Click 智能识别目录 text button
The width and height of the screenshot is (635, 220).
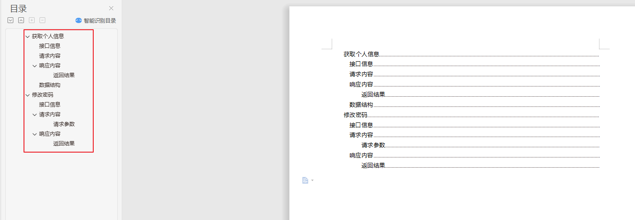(x=100, y=20)
